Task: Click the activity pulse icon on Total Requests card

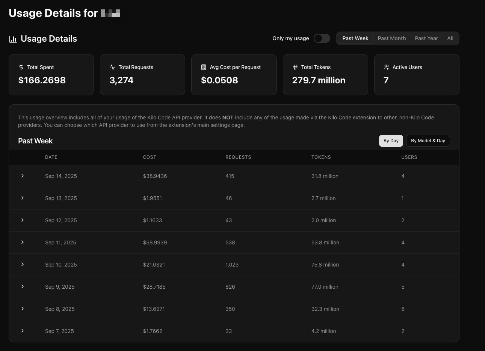Action: (112, 67)
